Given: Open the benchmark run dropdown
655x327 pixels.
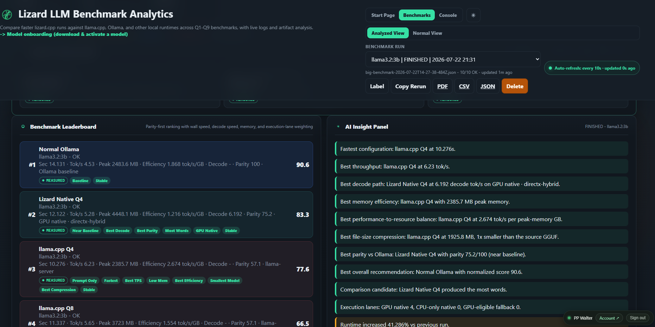Looking at the screenshot, I should 453,59.
